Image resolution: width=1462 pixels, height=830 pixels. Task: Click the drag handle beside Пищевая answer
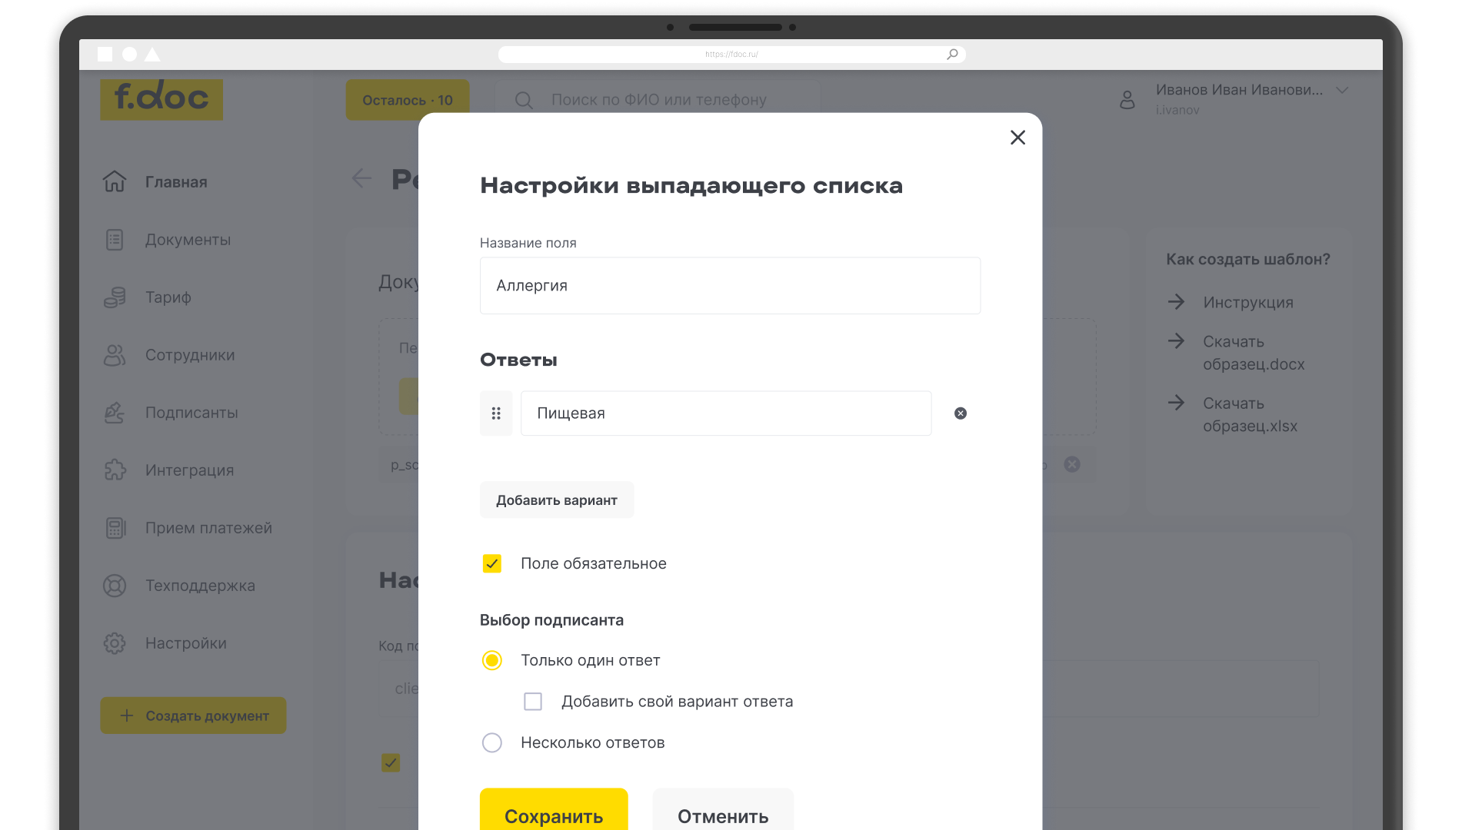[496, 413]
